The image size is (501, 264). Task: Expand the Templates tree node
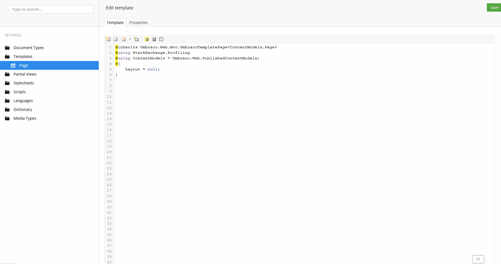[23, 56]
